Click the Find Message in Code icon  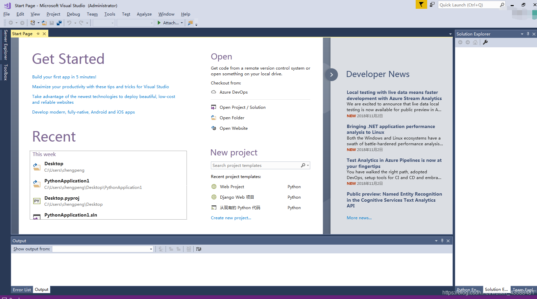pyautogui.click(x=161, y=249)
